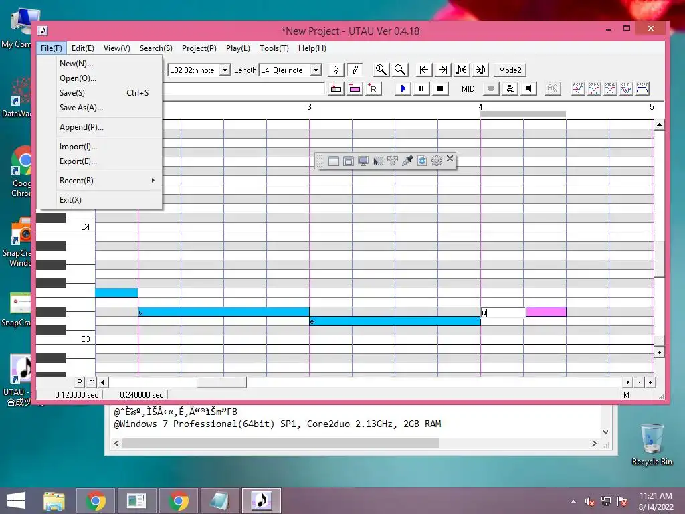Click the capture nested window icon
The width and height of the screenshot is (685, 514).
tap(348, 161)
